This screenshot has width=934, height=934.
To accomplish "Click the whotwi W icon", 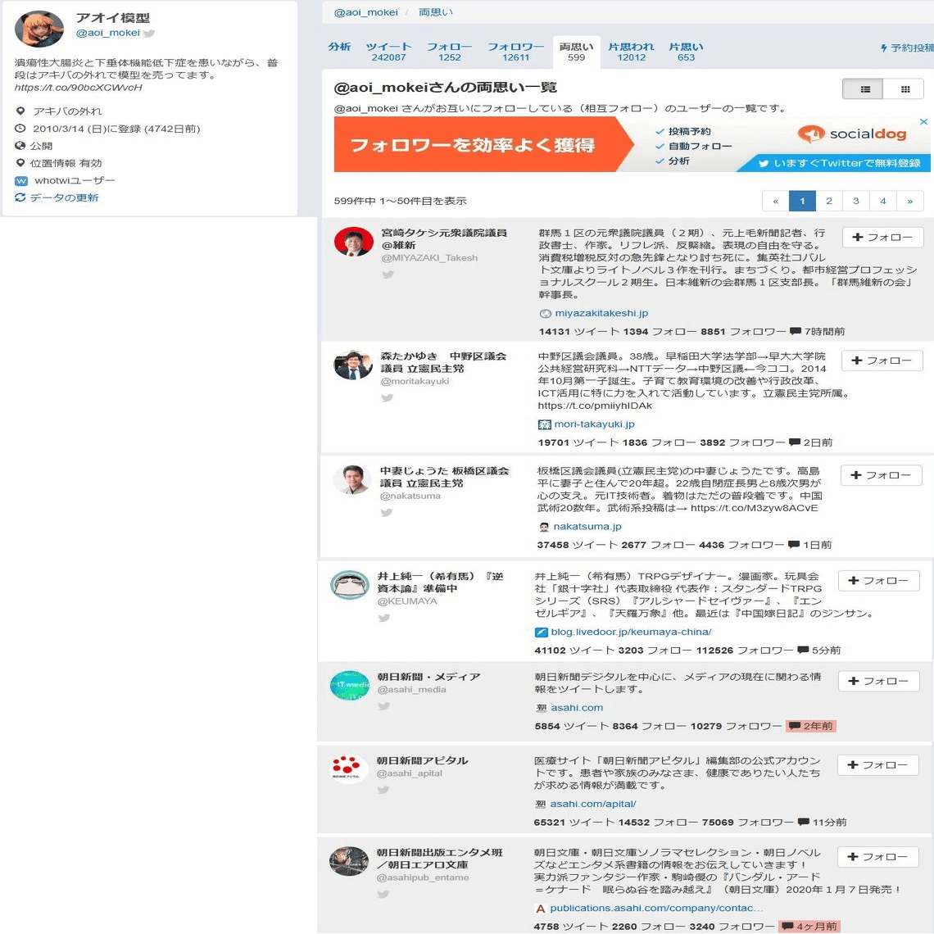I will (20, 180).
